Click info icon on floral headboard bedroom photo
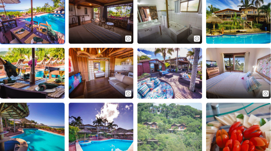 click(x=266, y=93)
